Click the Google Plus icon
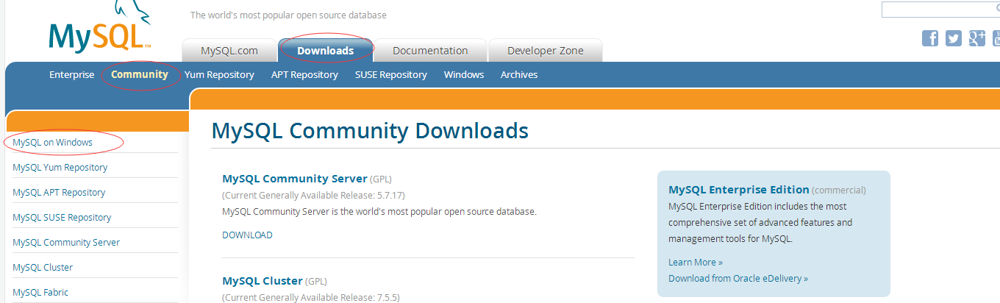The width and height of the screenshot is (1000, 303). click(x=977, y=39)
